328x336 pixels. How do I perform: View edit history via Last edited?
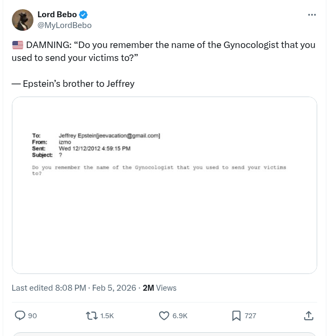[49, 288]
